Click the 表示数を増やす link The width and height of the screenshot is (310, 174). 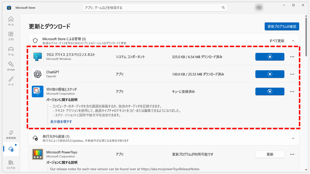(x=61, y=121)
